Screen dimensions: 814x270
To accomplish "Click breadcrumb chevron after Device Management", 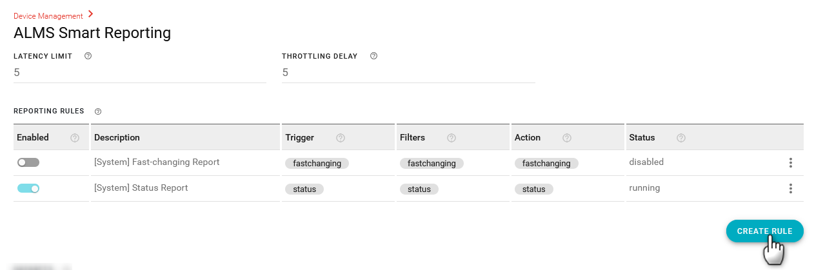I will tap(91, 14).
